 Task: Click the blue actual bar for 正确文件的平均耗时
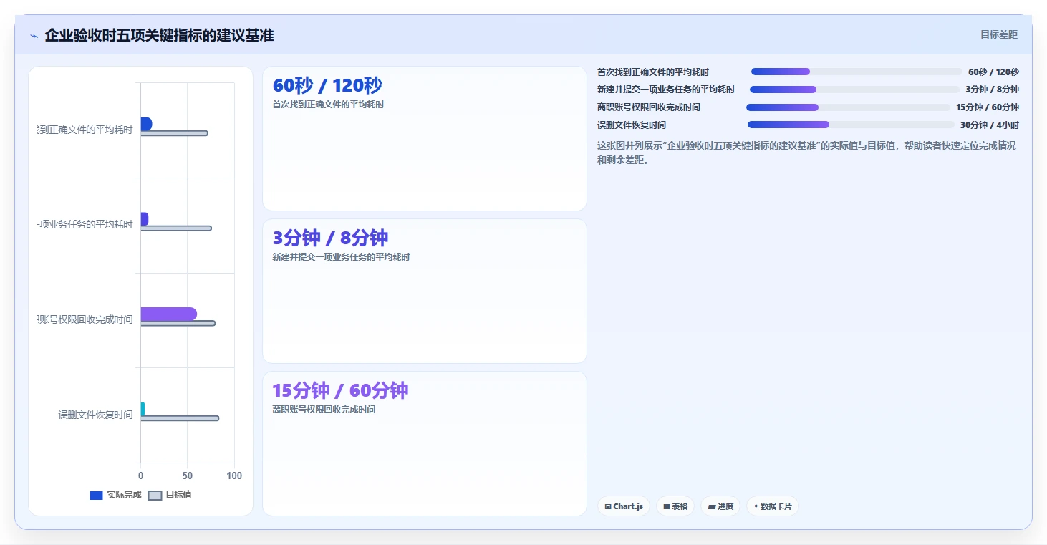click(146, 124)
